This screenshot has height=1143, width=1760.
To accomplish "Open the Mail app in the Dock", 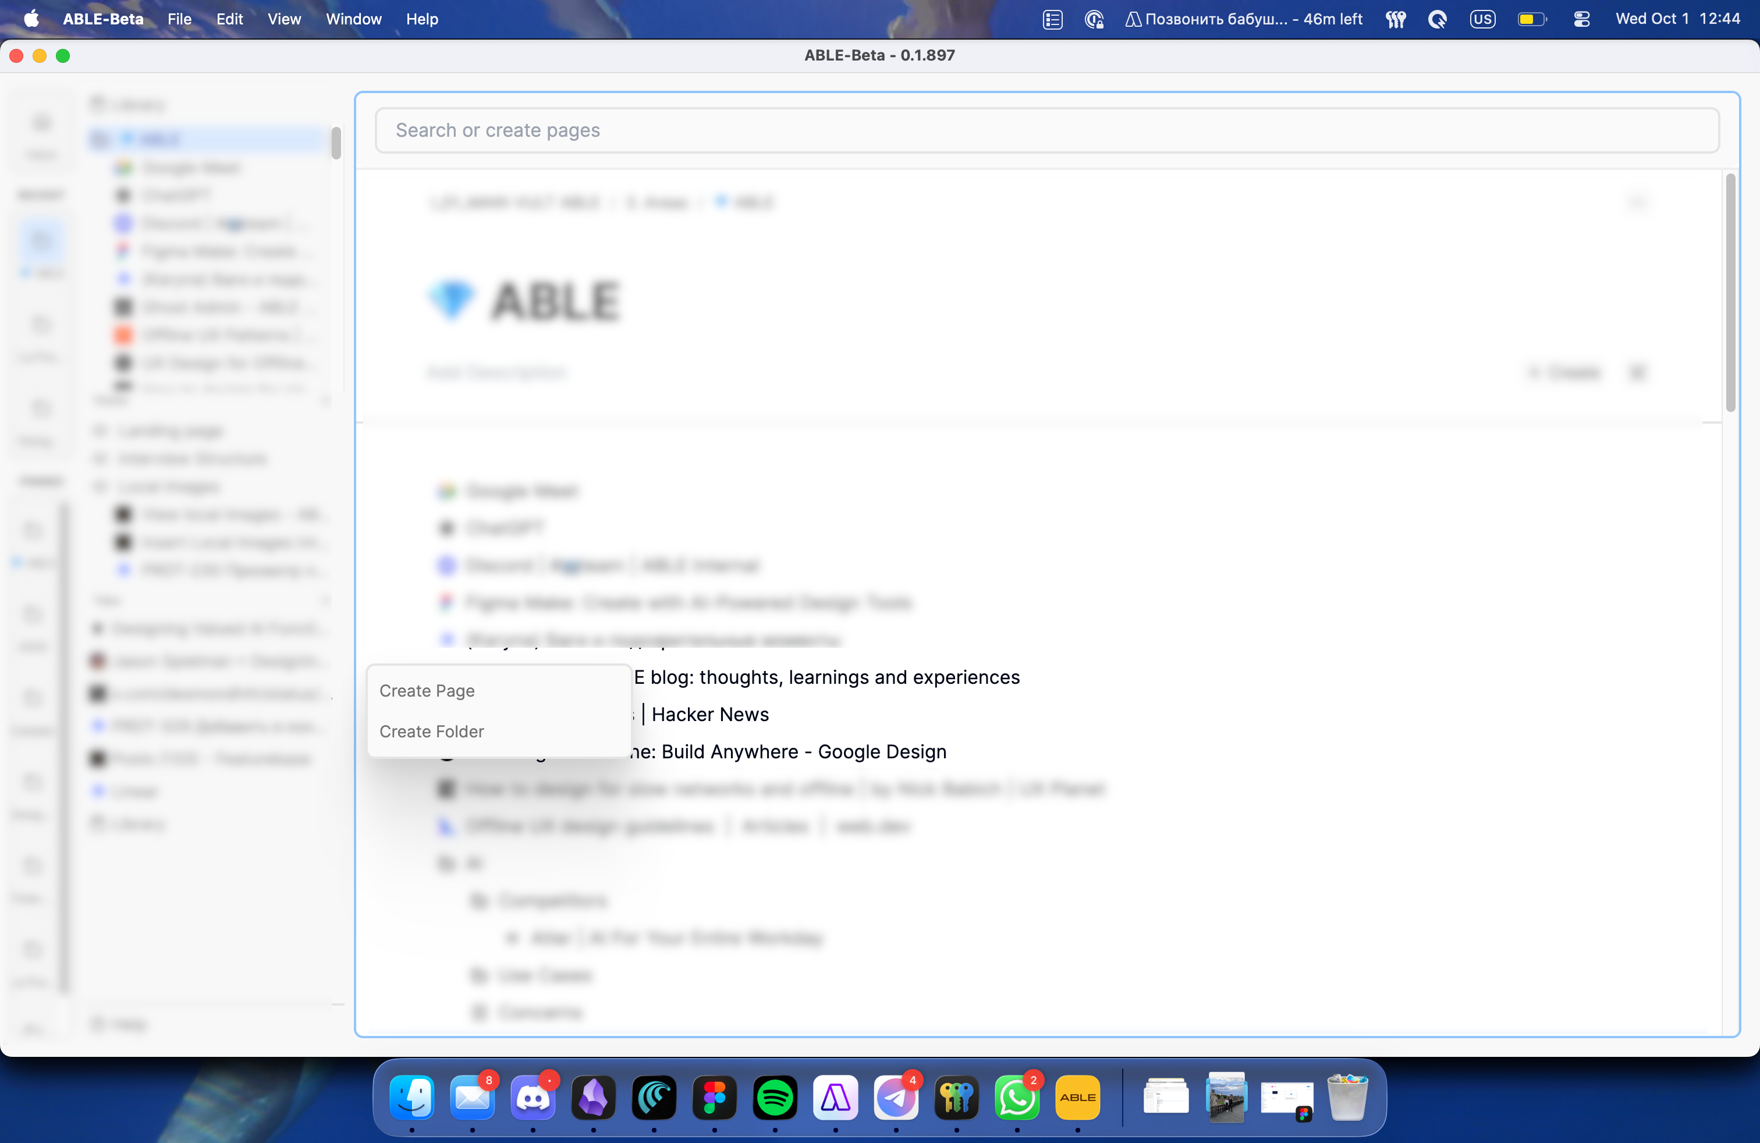I will pos(473,1096).
